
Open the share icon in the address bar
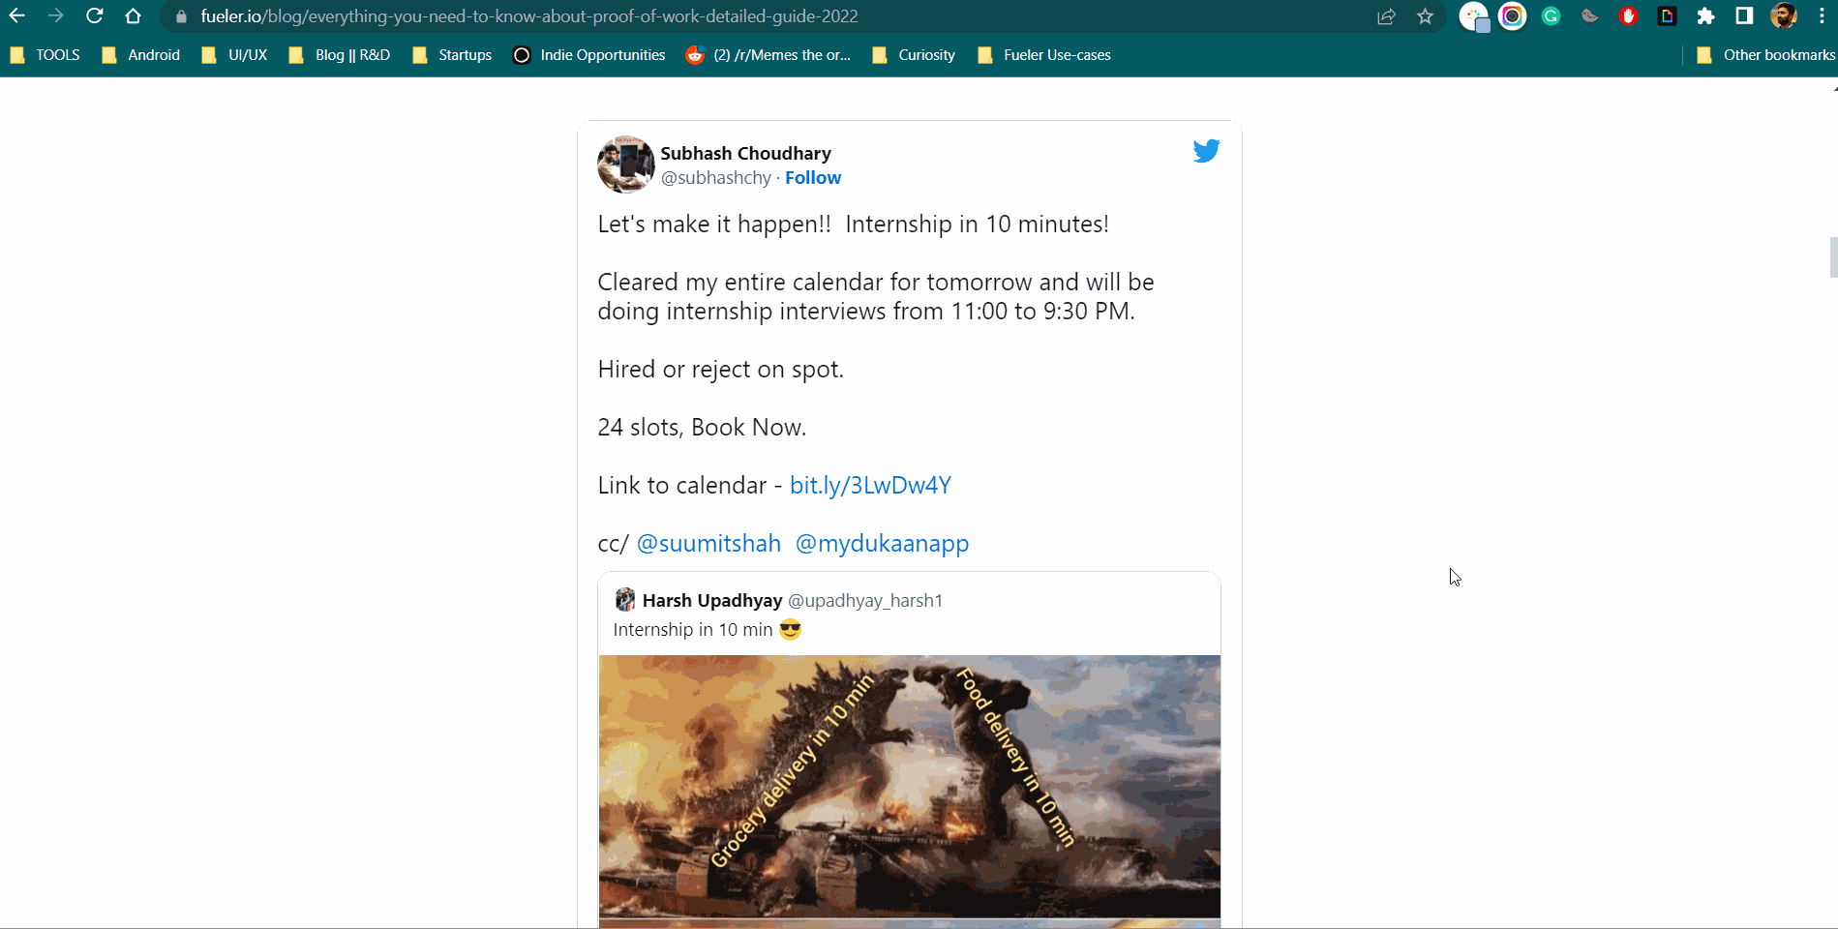click(x=1386, y=16)
